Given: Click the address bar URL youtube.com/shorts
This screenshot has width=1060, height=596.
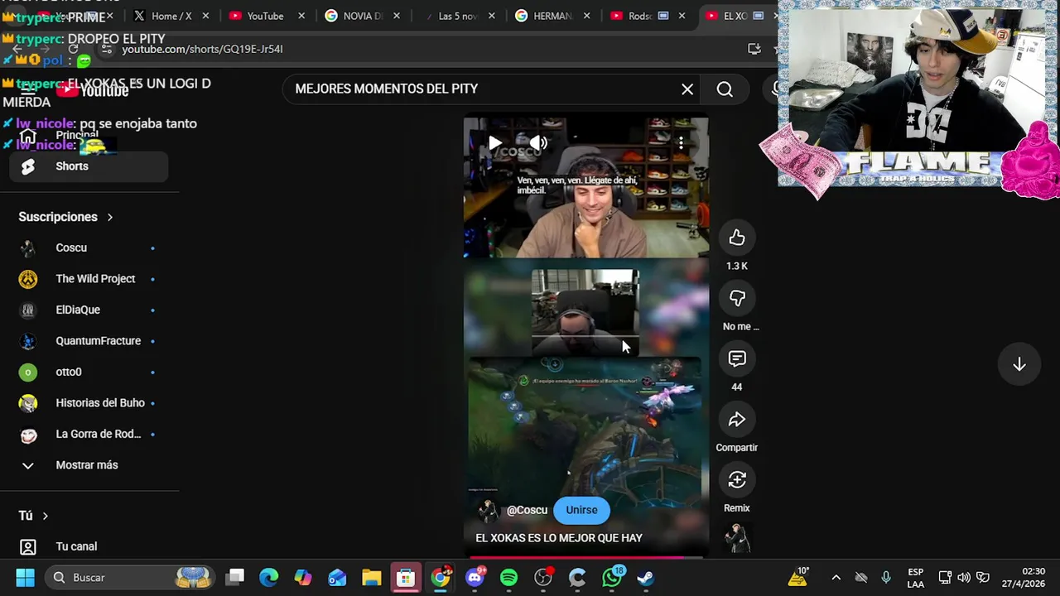Looking at the screenshot, I should click(x=202, y=49).
